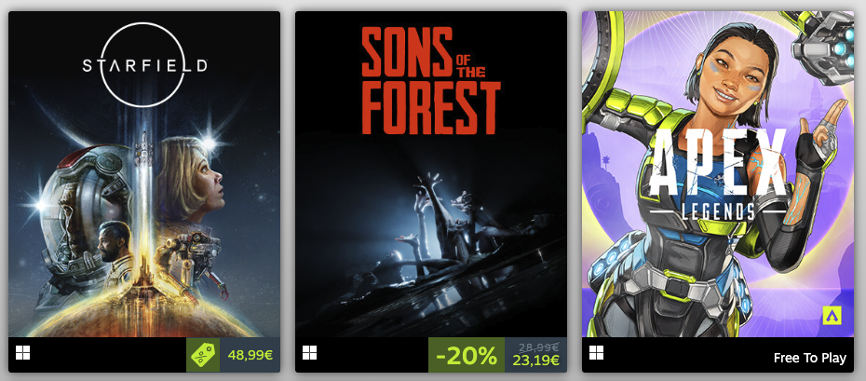Image resolution: width=866 pixels, height=381 pixels.
Task: Click the Windows icon under Apex Legends
Action: (x=597, y=354)
